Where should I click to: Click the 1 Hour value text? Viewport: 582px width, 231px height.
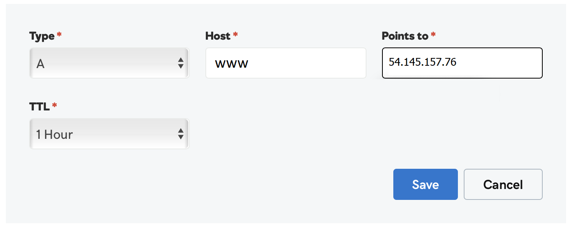coord(54,135)
